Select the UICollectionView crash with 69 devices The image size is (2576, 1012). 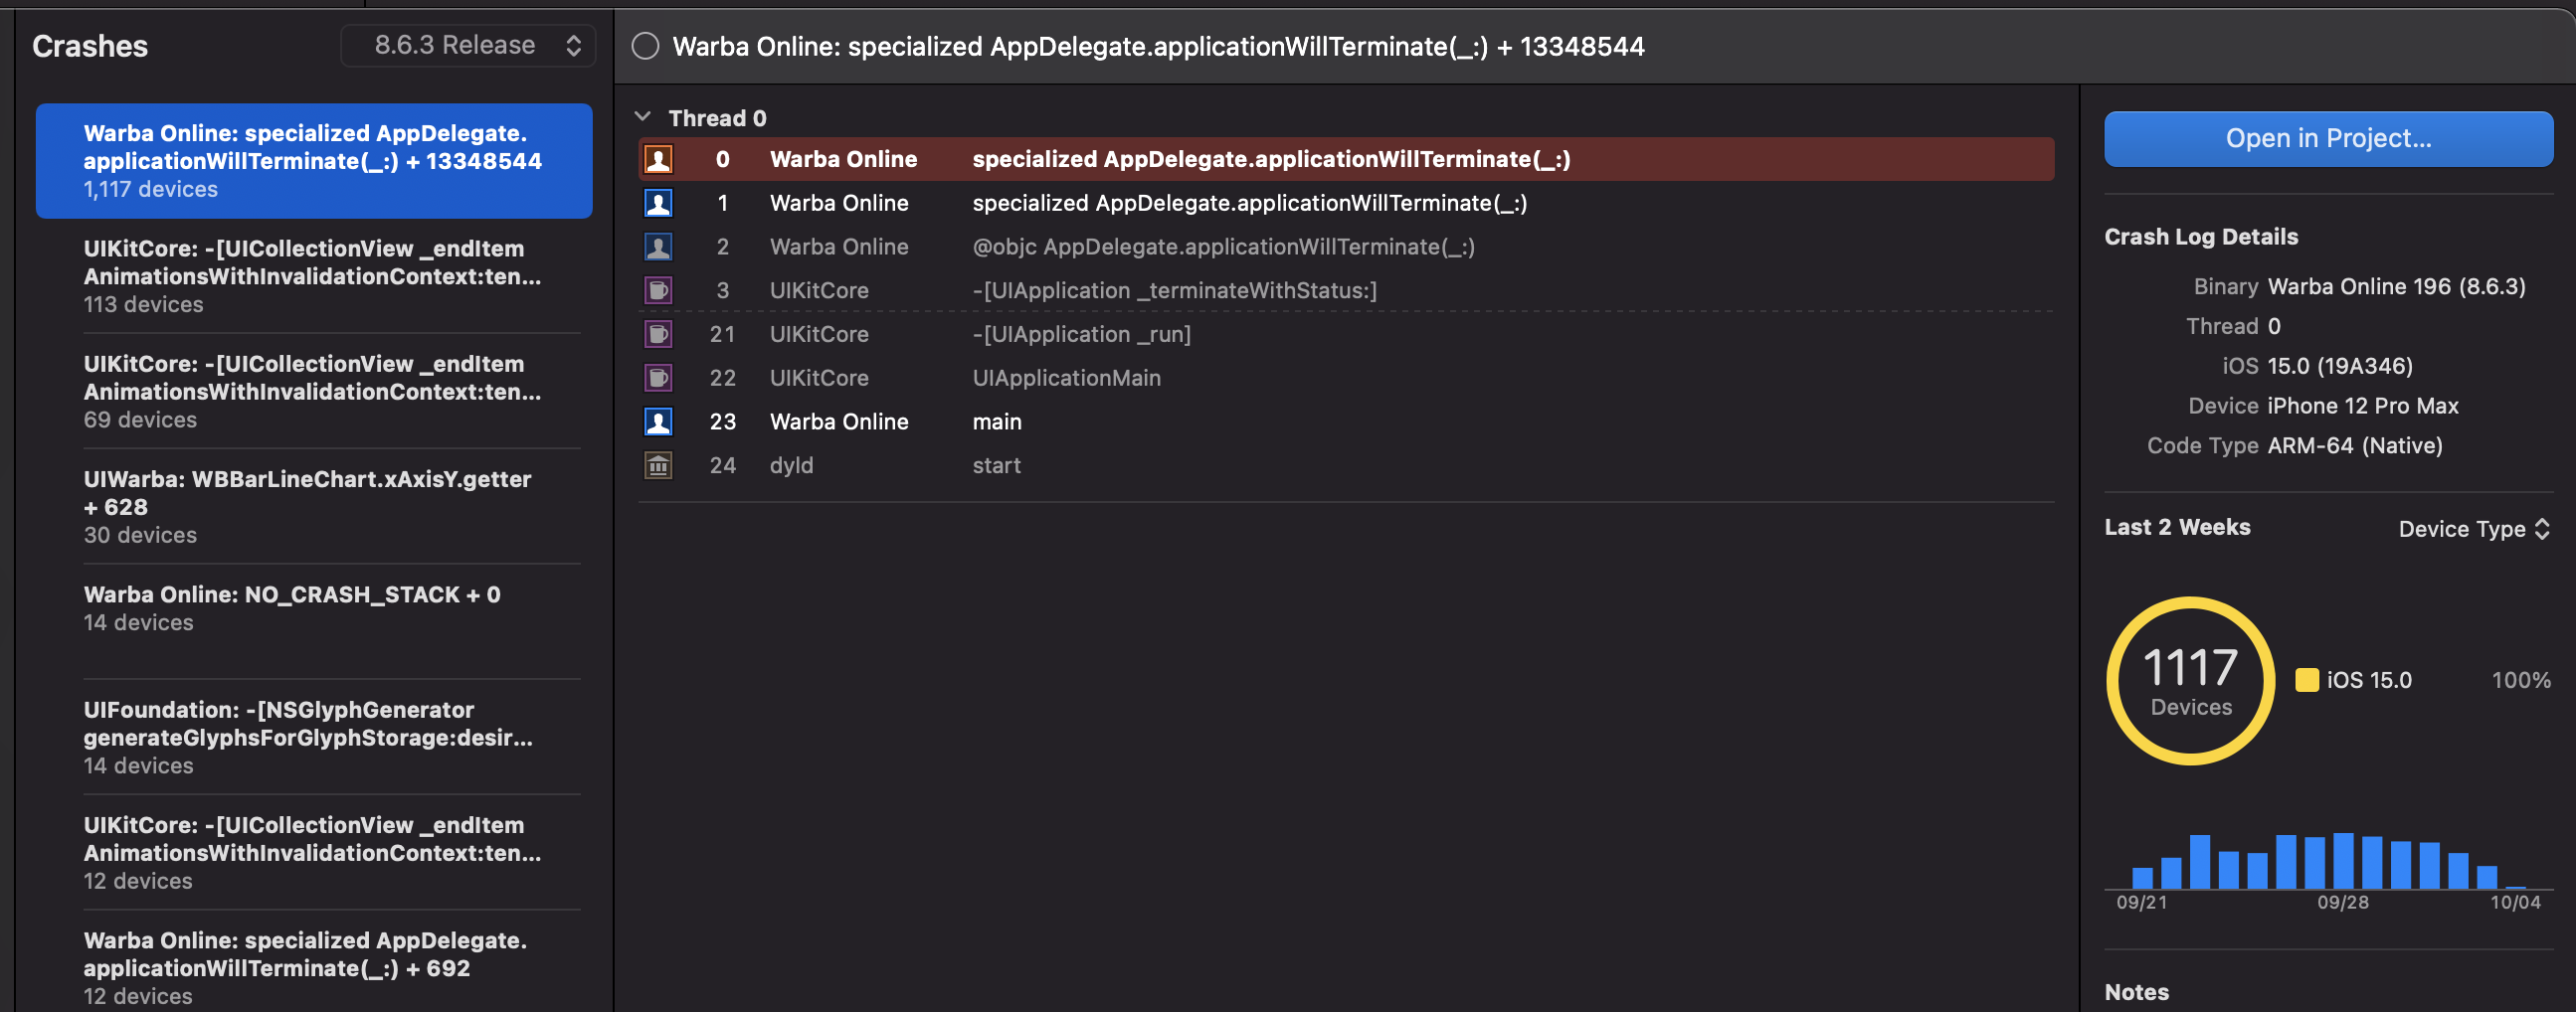click(314, 392)
